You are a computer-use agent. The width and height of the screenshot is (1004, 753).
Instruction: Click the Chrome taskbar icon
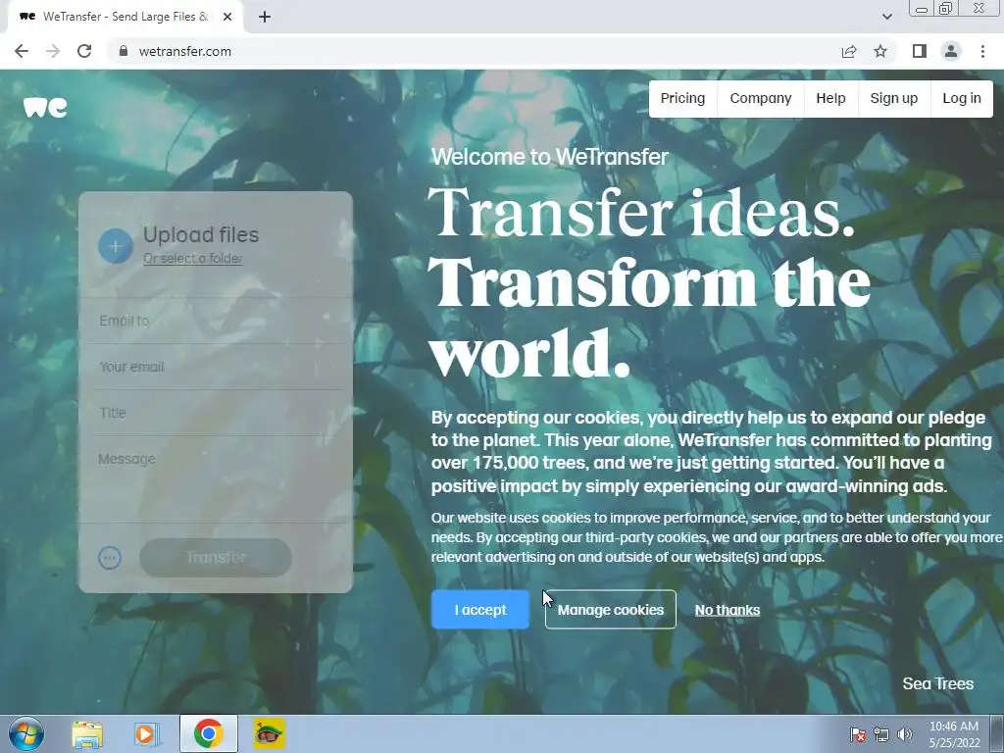point(208,733)
